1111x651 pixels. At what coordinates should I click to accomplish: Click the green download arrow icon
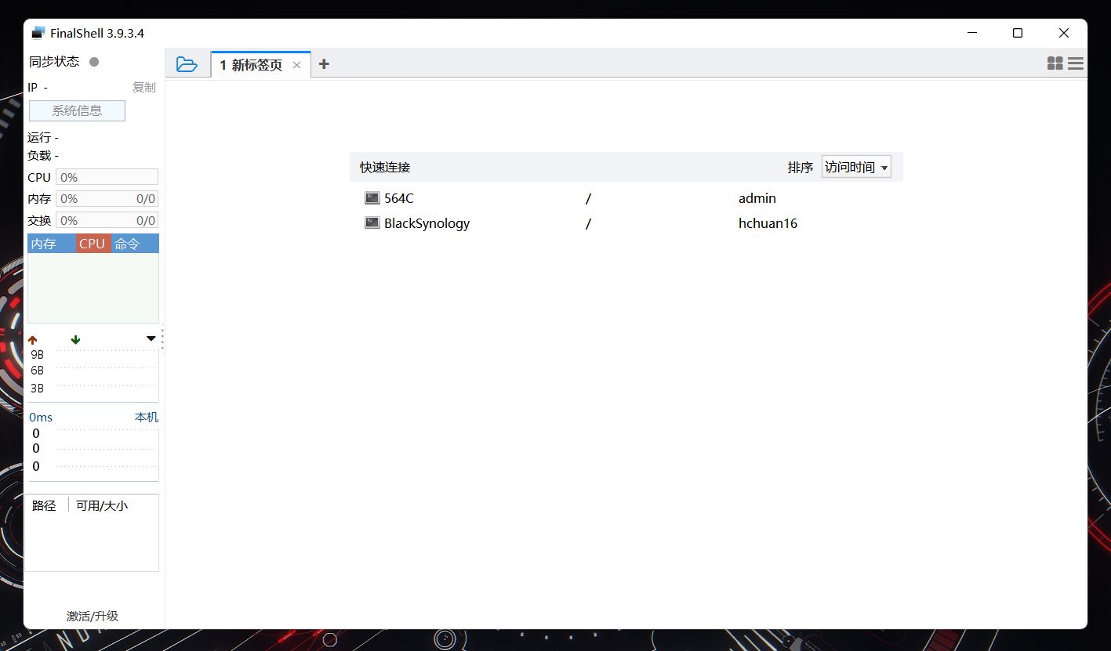(x=75, y=339)
